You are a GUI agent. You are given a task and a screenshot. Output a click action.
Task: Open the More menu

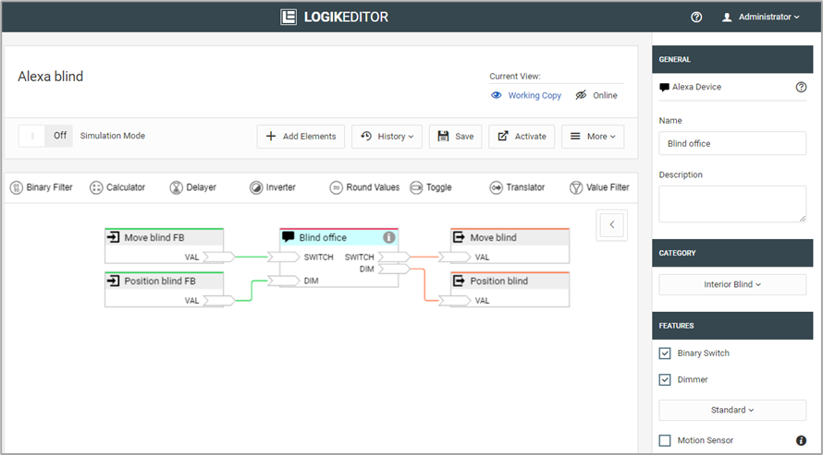click(593, 137)
